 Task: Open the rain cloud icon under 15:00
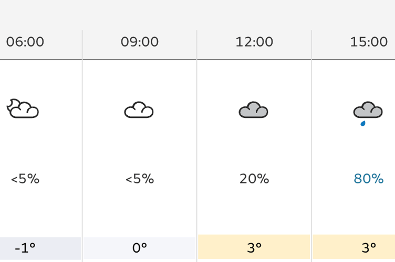point(368,113)
